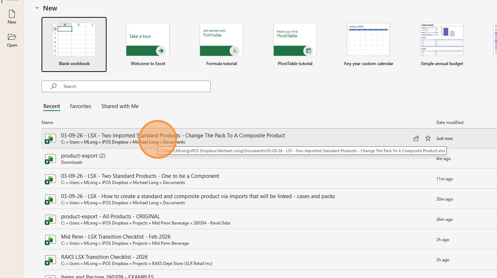This screenshot has height=278, width=497.
Task: Click the "36m ago" date modified value
Action: pyautogui.click(x=444, y=219)
